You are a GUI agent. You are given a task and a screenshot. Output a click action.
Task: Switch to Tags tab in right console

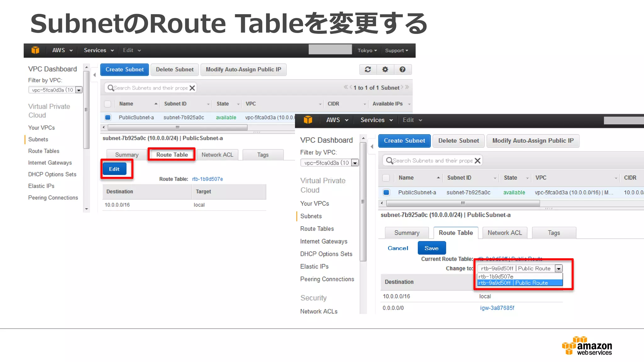pyautogui.click(x=554, y=233)
